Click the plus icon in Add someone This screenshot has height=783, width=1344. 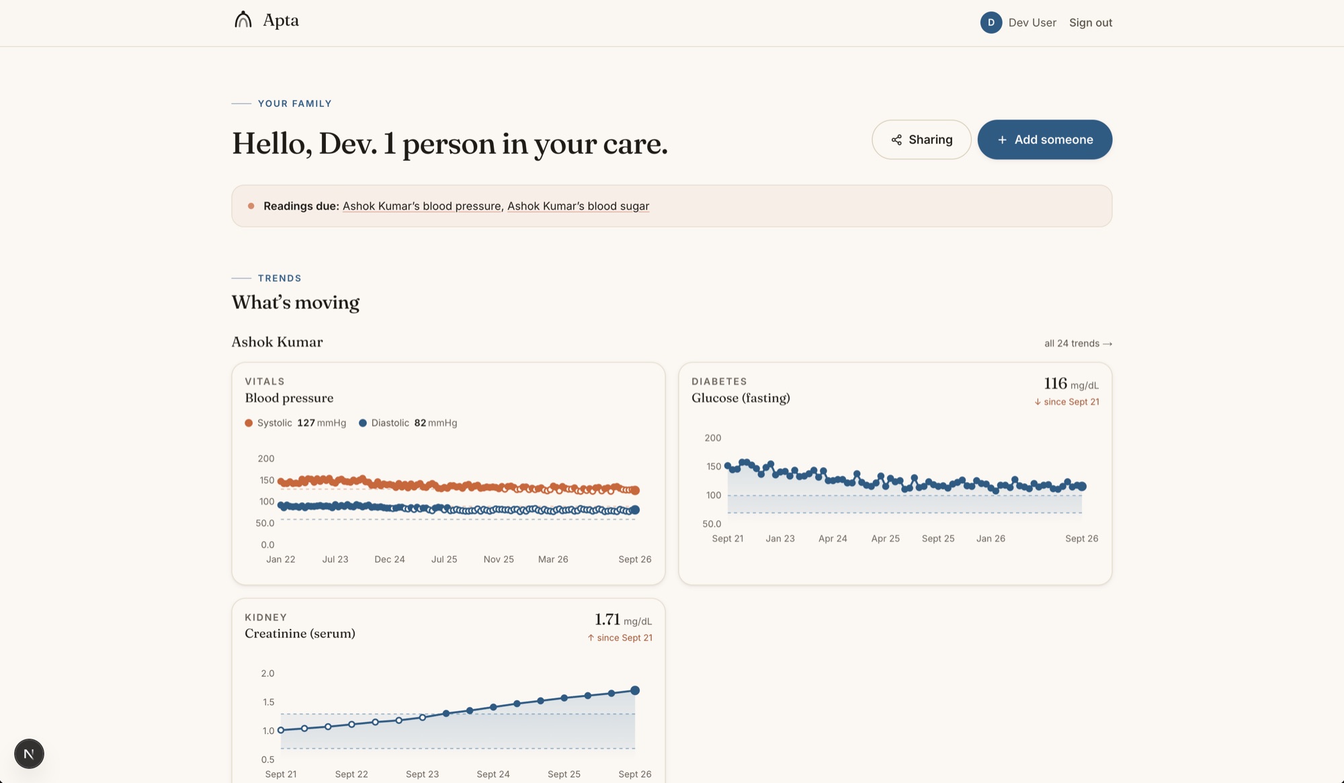[x=1002, y=140]
